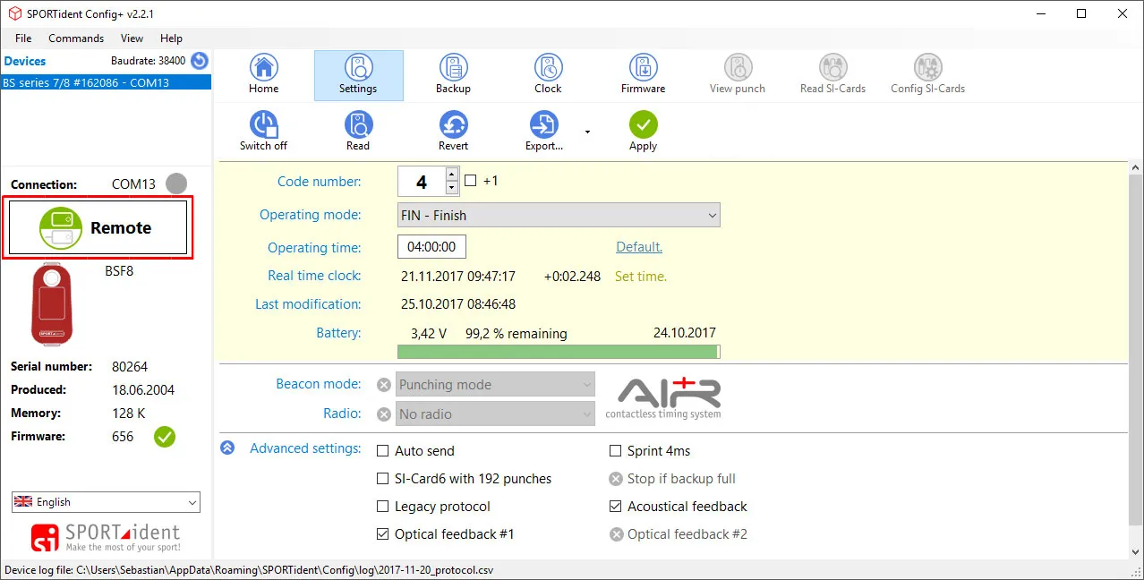Click the battery level progress bar
Image resolution: width=1144 pixels, height=580 pixels.
click(x=559, y=352)
